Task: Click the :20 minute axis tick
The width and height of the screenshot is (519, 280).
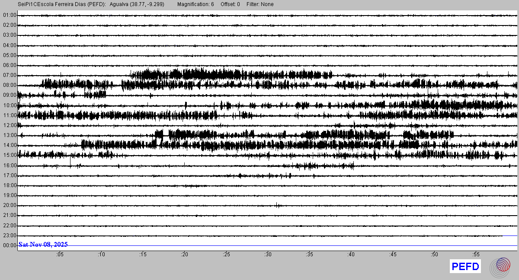Action: pyautogui.click(x=185, y=255)
